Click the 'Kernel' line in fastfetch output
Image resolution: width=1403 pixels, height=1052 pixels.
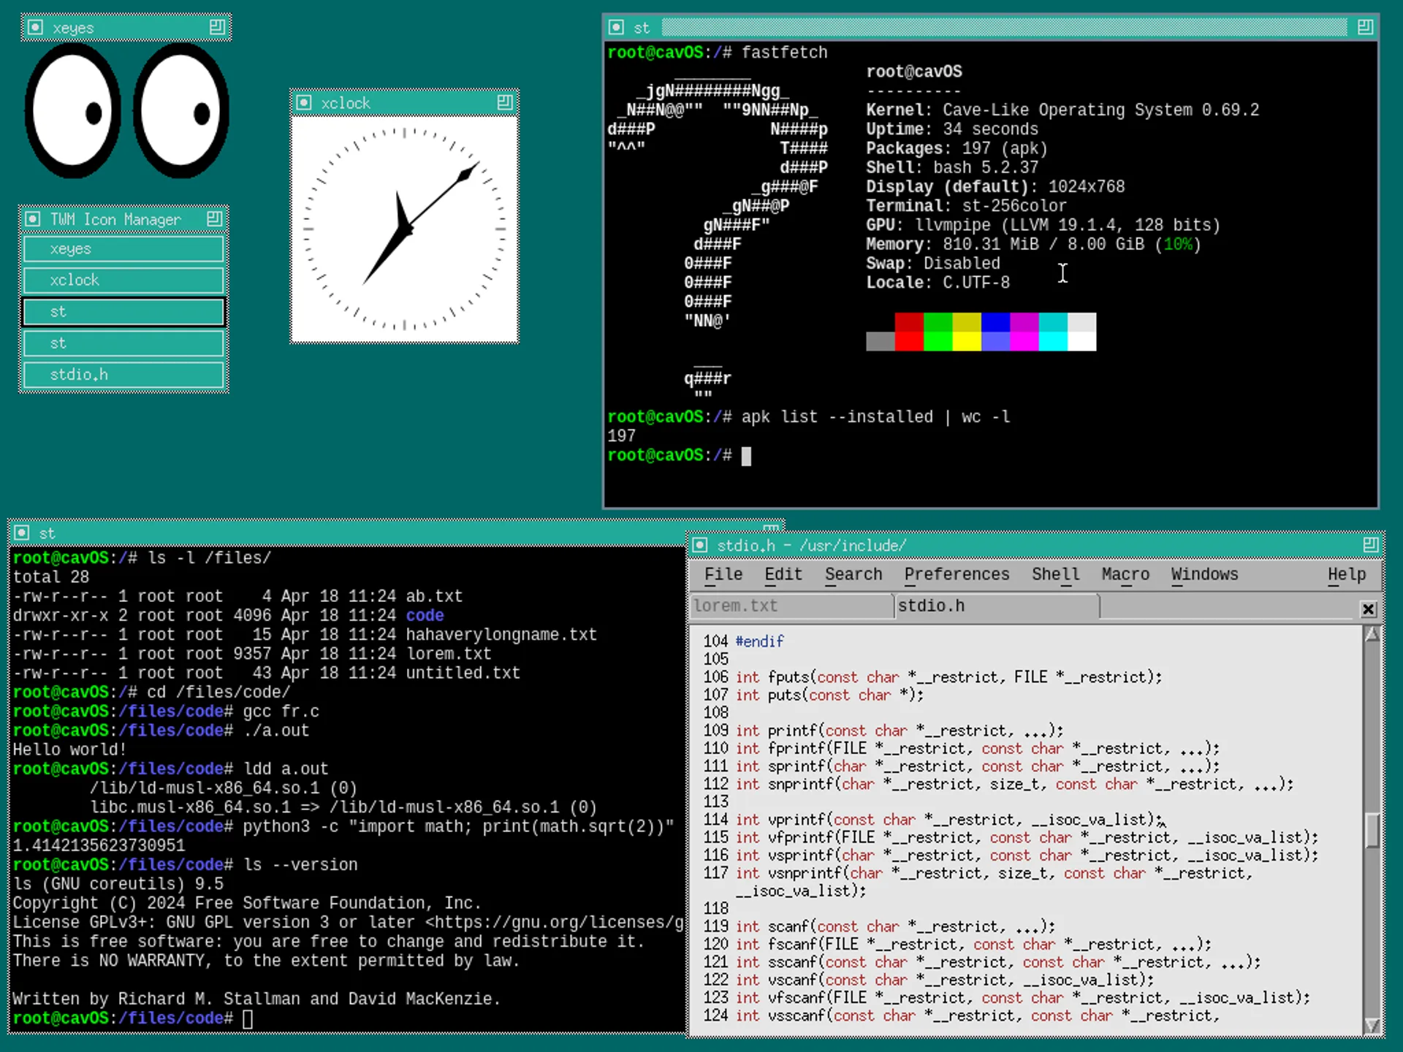[1062, 110]
